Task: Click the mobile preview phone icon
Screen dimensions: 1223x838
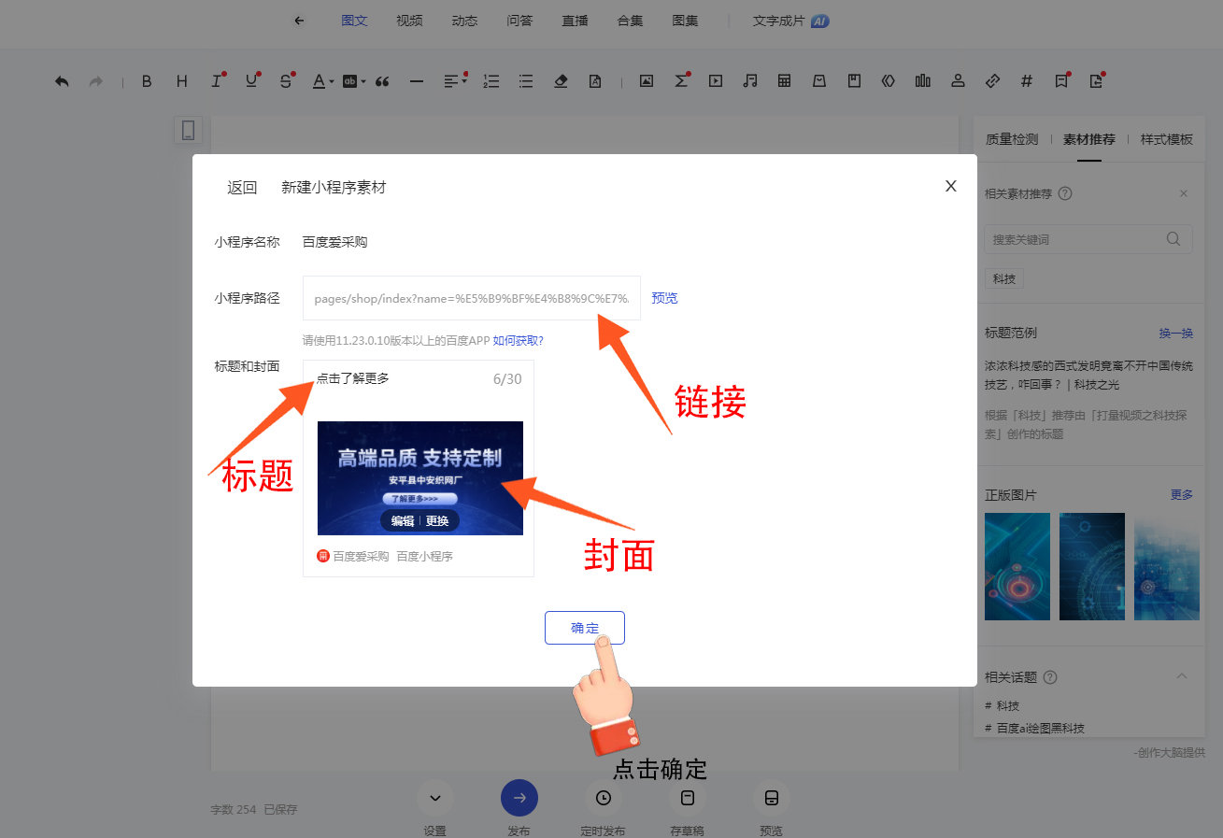Action: [189, 130]
